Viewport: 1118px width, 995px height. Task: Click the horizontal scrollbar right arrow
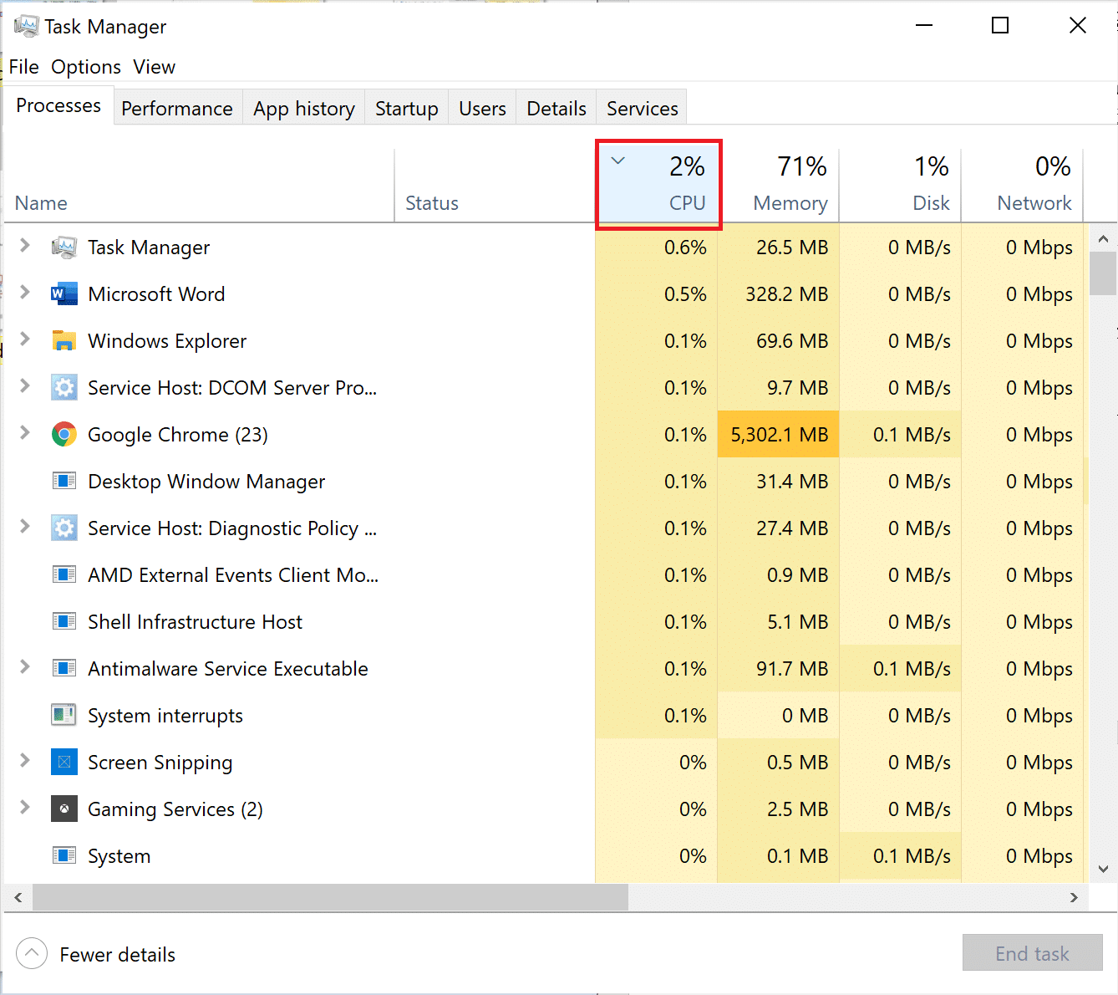click(1075, 897)
